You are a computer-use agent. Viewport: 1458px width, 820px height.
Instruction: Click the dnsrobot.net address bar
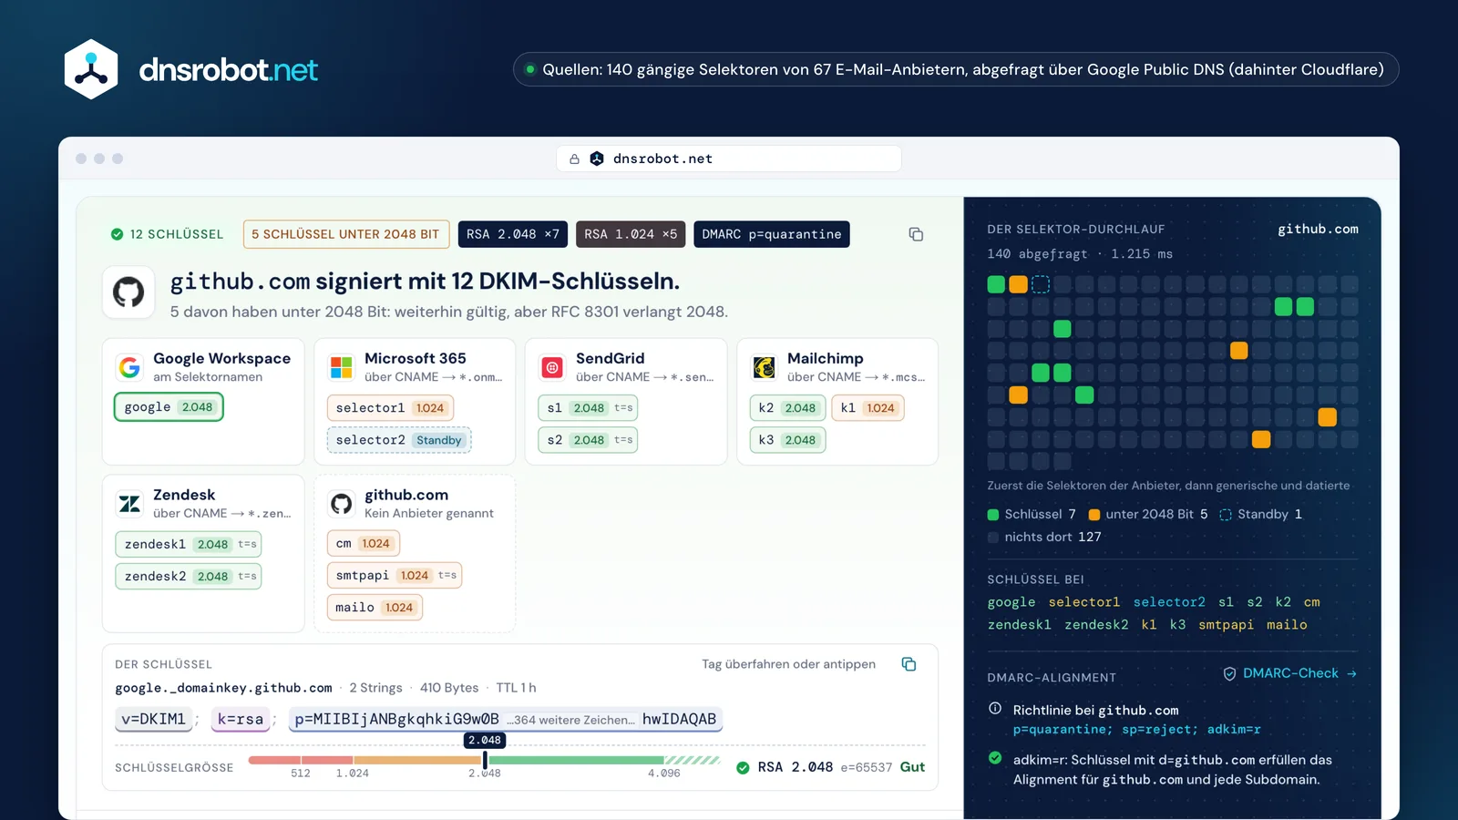tap(729, 159)
